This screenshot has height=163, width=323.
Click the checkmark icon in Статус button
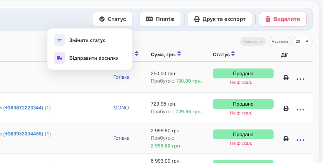click(102, 19)
